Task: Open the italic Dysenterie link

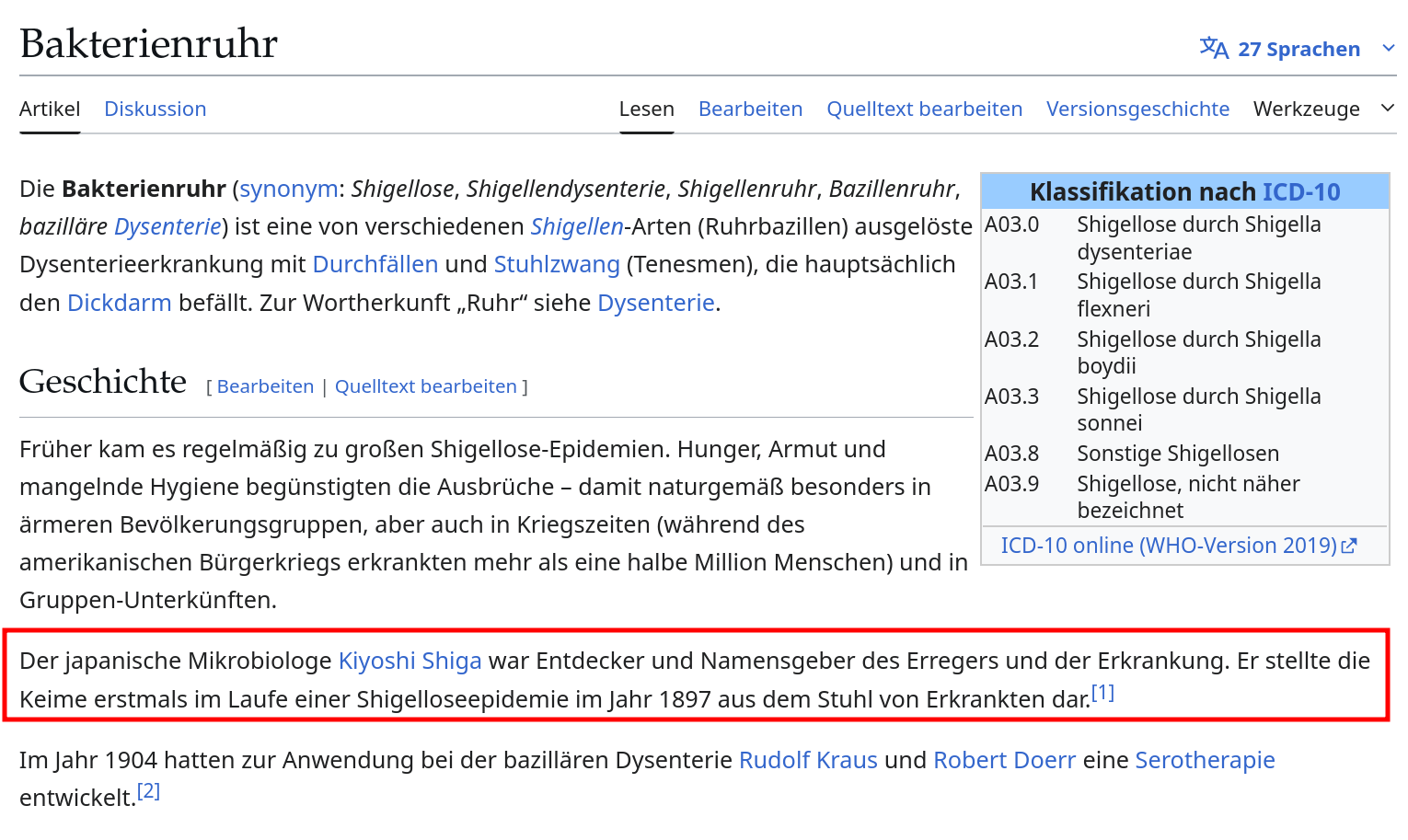Action: 167,226
